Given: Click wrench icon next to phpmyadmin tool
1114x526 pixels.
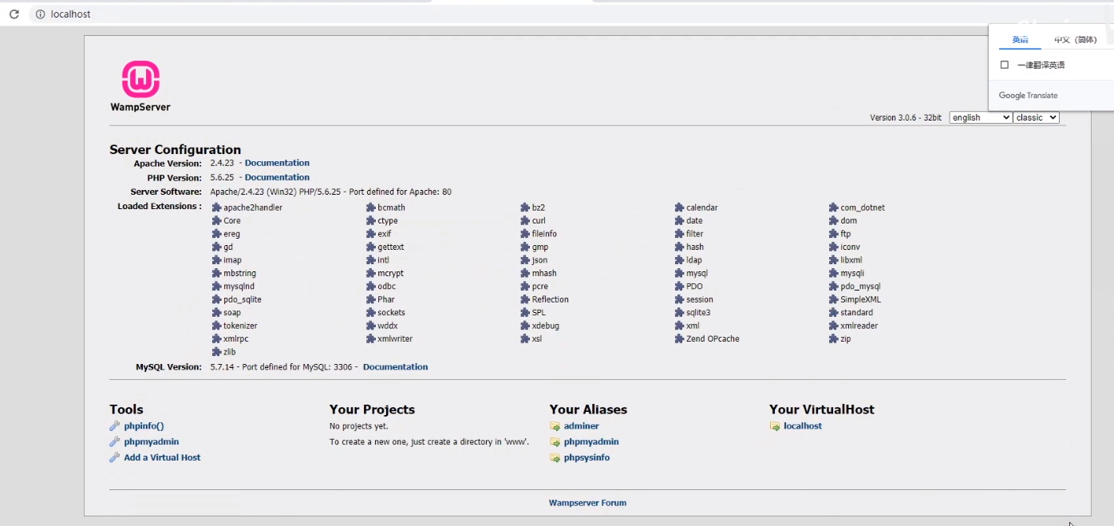Looking at the screenshot, I should 115,442.
